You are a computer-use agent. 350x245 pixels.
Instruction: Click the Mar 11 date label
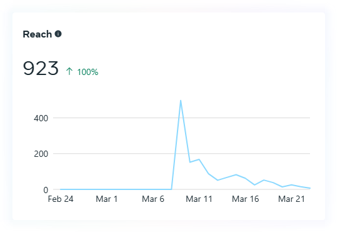pos(199,199)
